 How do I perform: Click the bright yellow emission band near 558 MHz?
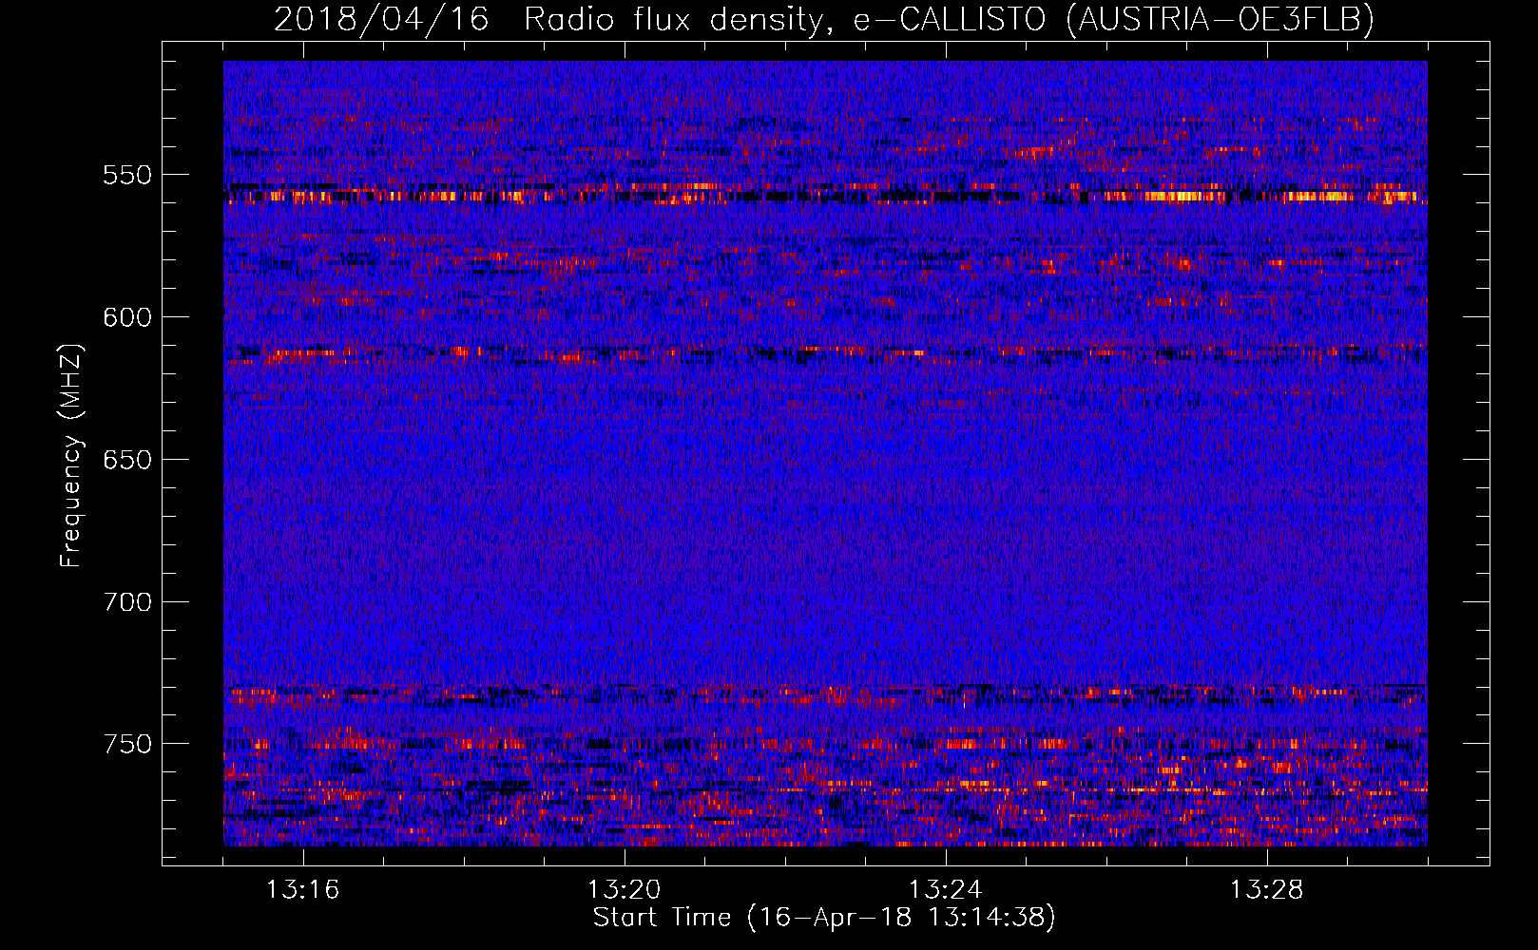[x=825, y=196]
